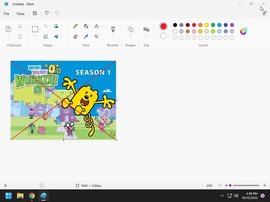This screenshot has width=270, height=202.
Task: Open the View menu
Action: (x=21, y=14)
